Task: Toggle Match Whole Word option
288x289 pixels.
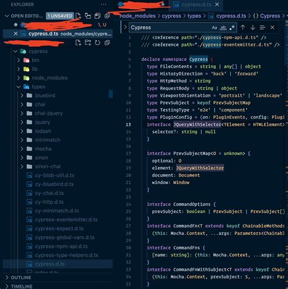Action: click(x=223, y=27)
